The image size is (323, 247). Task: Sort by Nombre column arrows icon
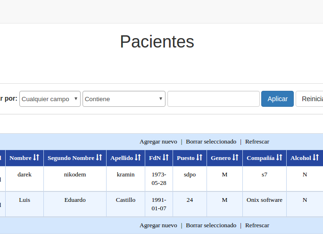(36, 158)
